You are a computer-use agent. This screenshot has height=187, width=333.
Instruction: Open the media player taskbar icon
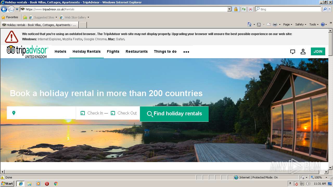tap(38, 184)
